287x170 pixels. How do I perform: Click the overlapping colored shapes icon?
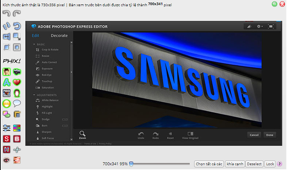(x=7, y=114)
